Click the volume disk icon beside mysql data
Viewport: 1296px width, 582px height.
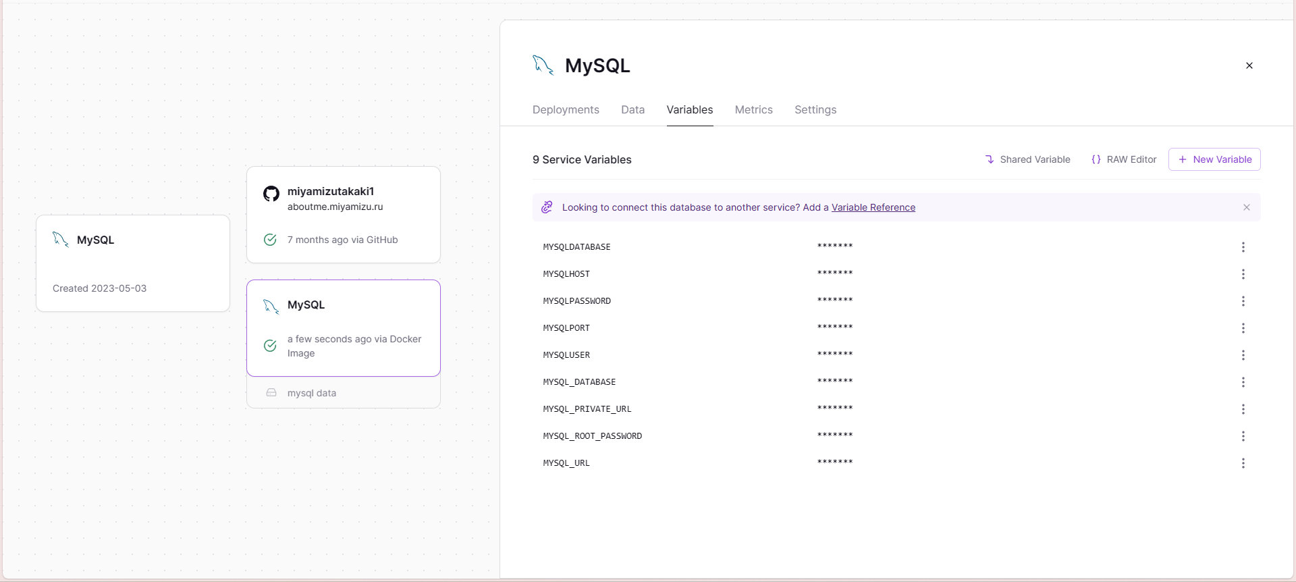pyautogui.click(x=271, y=392)
